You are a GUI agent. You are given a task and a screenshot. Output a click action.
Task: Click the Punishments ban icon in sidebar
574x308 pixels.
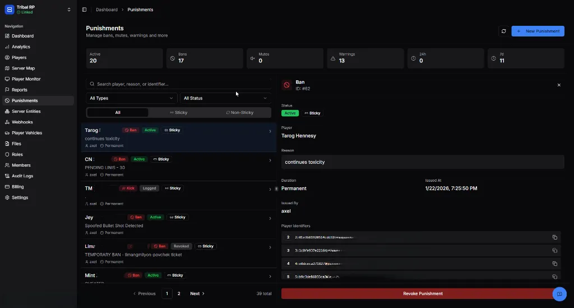click(x=7, y=100)
